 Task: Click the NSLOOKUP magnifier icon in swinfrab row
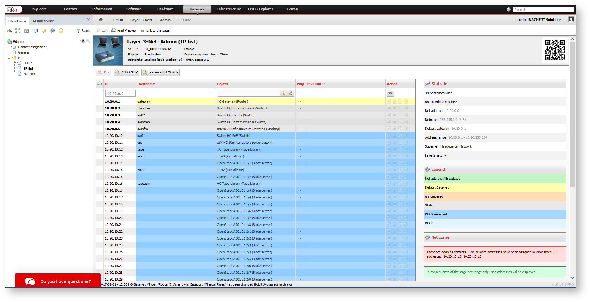coord(400,122)
